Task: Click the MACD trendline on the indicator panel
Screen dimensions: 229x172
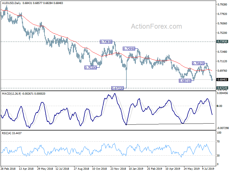Action: tap(170, 124)
